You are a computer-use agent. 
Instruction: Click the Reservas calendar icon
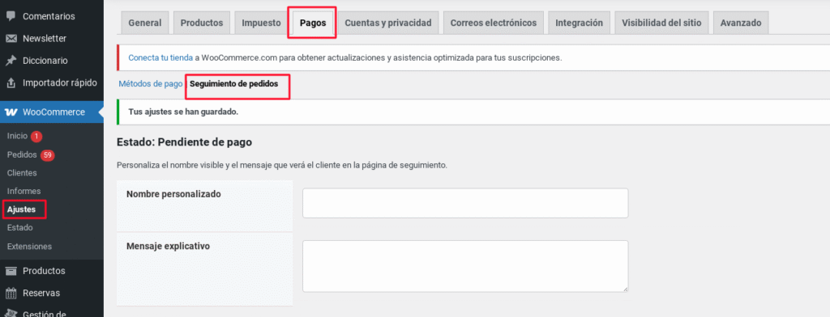[11, 294]
